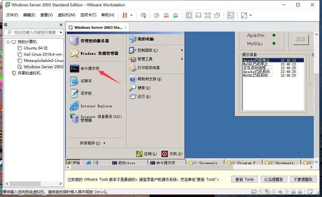Click the sound device status bar icon
Image resolution: width=322 pixels, height=197 pixels.
(280, 192)
